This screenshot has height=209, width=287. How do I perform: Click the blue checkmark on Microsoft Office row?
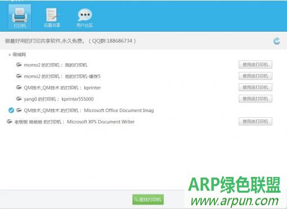click(11, 110)
